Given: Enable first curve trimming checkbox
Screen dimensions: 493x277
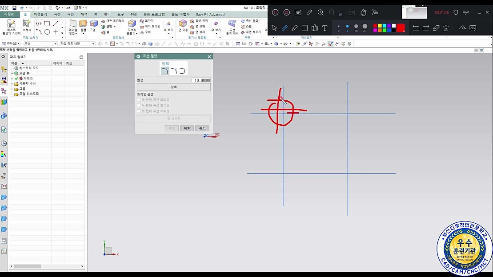Looking at the screenshot, I should [x=140, y=99].
